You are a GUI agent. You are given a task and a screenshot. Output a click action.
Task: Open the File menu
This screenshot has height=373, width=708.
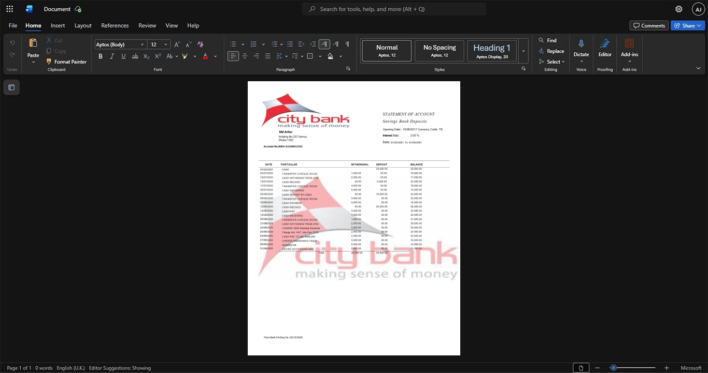[x=13, y=25]
